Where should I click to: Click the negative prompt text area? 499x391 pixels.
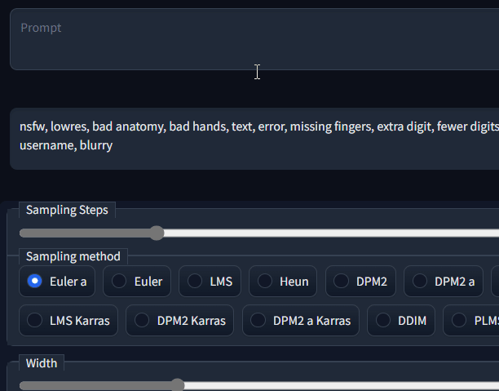tap(254, 139)
